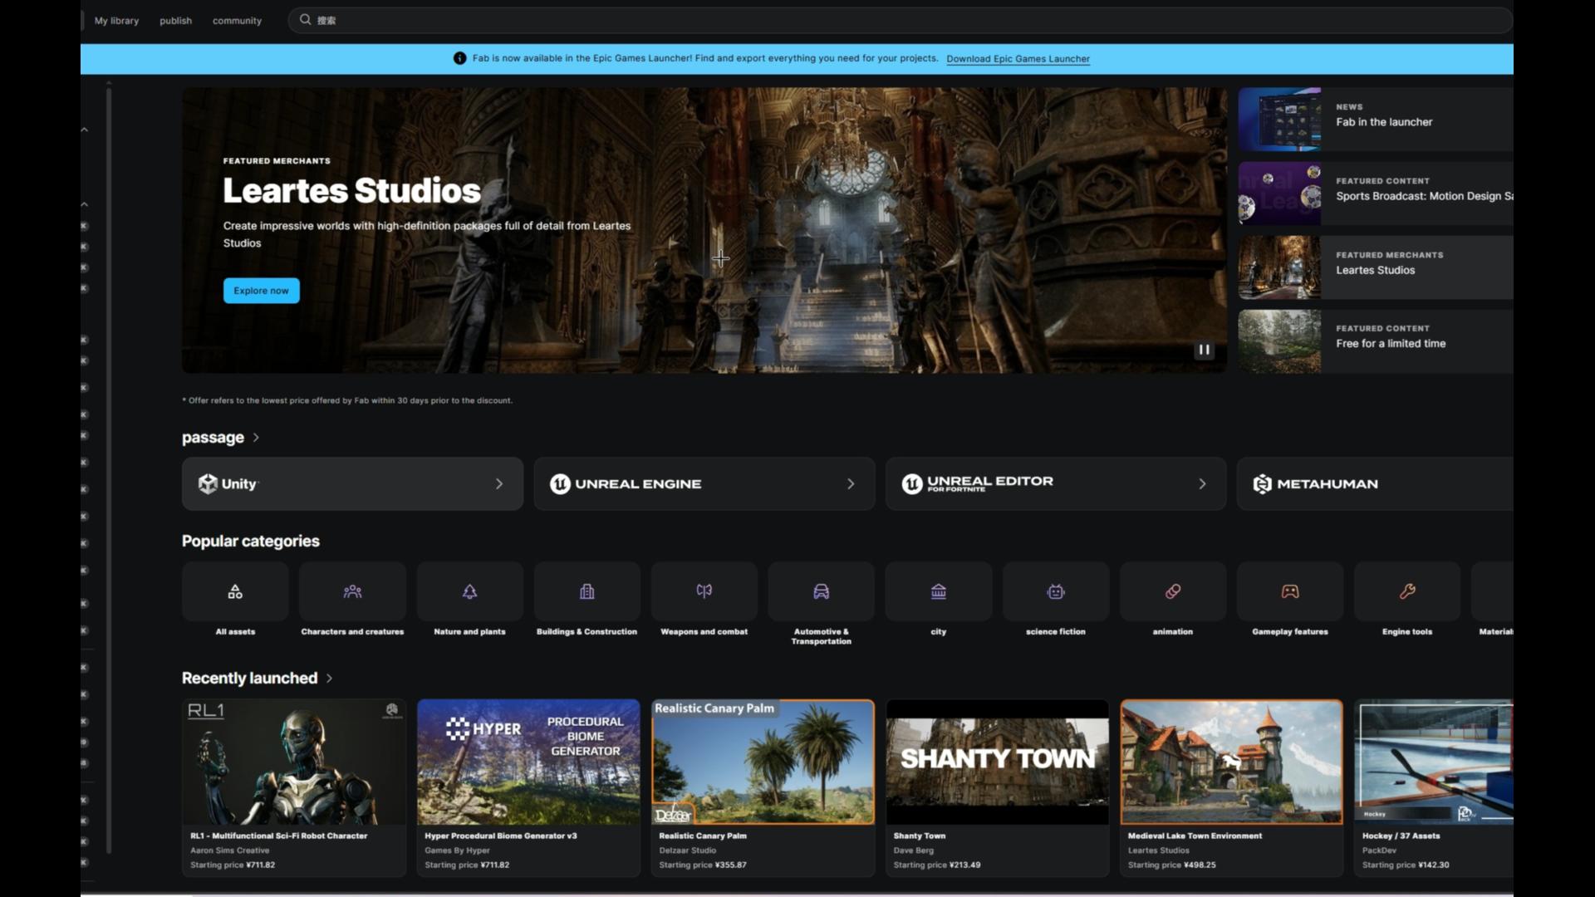The height and width of the screenshot is (897, 1595).
Task: Open Nature and plants category icon
Action: (469, 592)
